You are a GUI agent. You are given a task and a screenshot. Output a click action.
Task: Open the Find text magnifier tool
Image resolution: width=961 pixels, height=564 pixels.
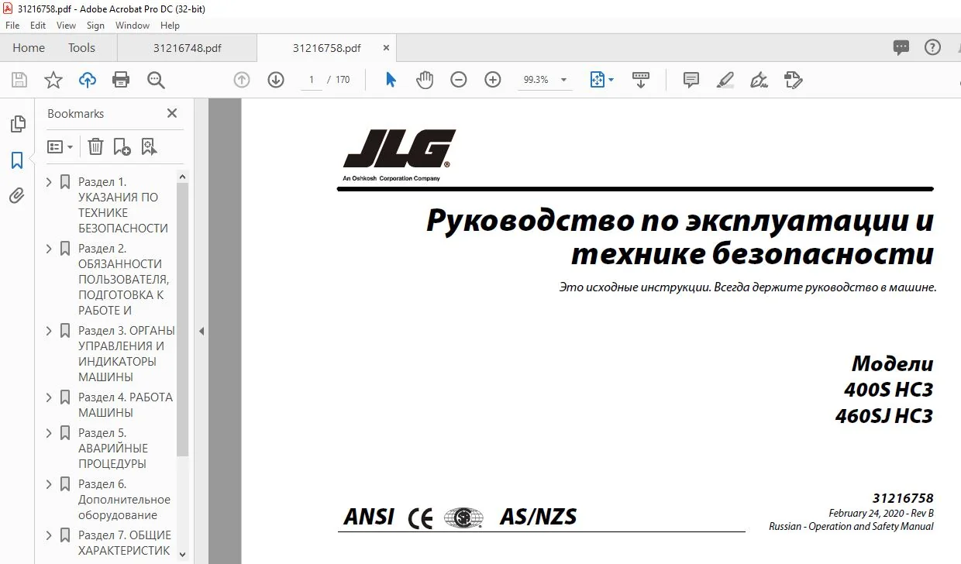pyautogui.click(x=156, y=80)
